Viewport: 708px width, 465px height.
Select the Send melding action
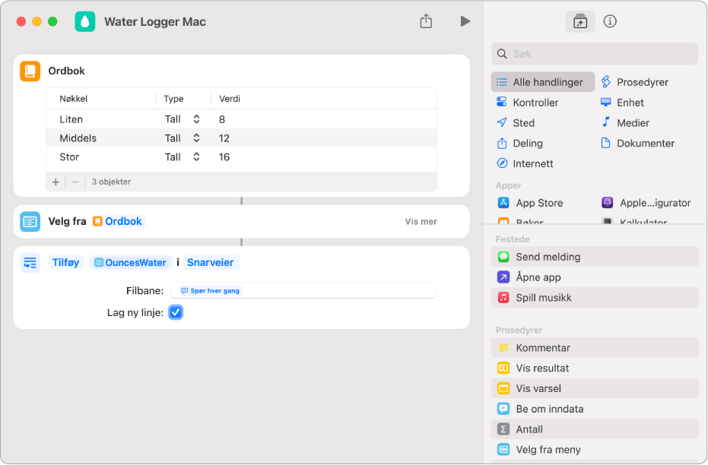[594, 257]
